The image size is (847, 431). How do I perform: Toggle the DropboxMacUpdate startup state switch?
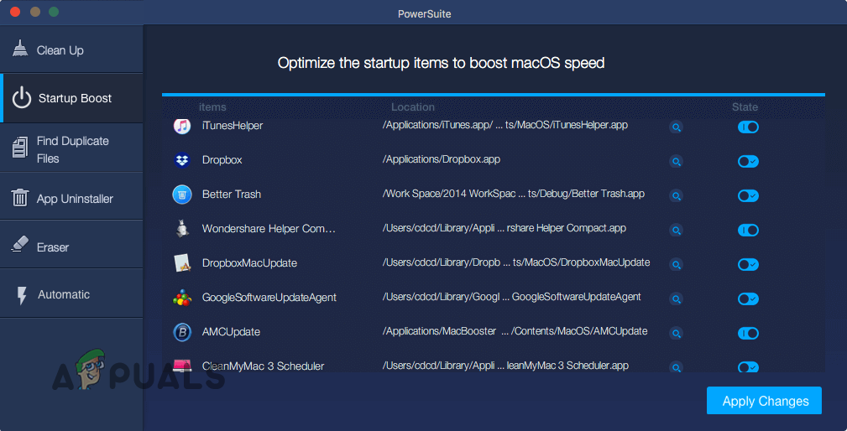748,264
